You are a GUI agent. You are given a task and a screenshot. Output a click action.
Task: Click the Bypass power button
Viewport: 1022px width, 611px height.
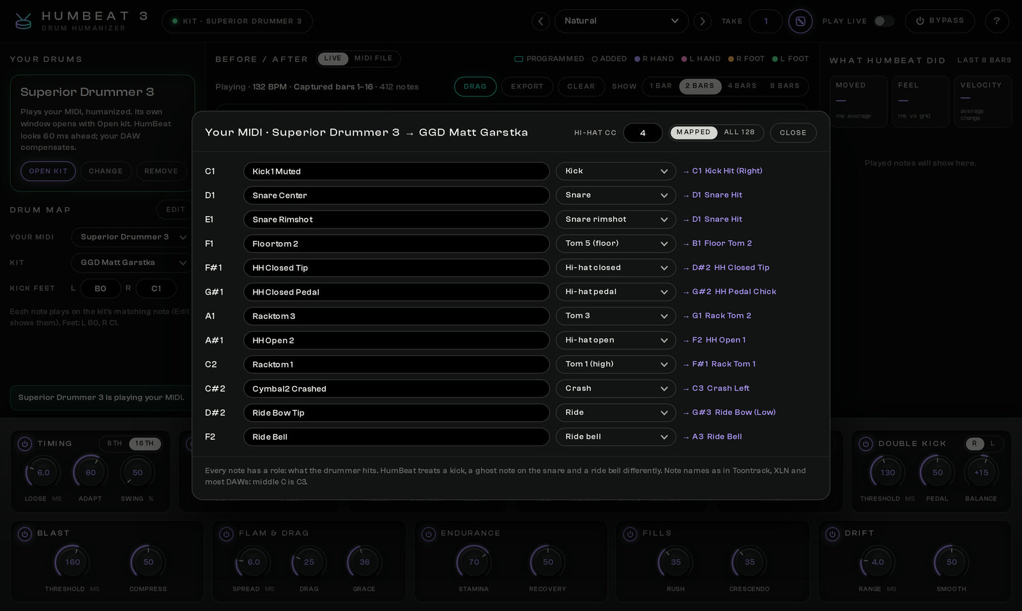(x=940, y=21)
